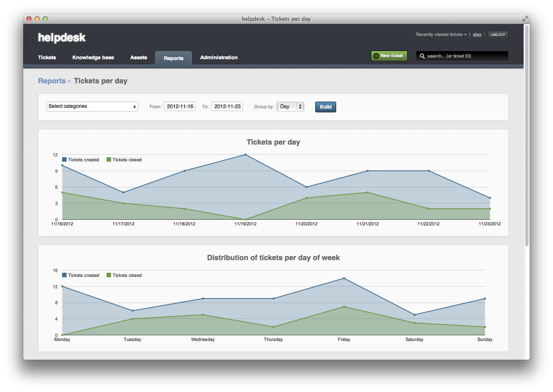The width and height of the screenshot is (553, 392).
Task: Click the helpdesk logo
Action: click(62, 38)
